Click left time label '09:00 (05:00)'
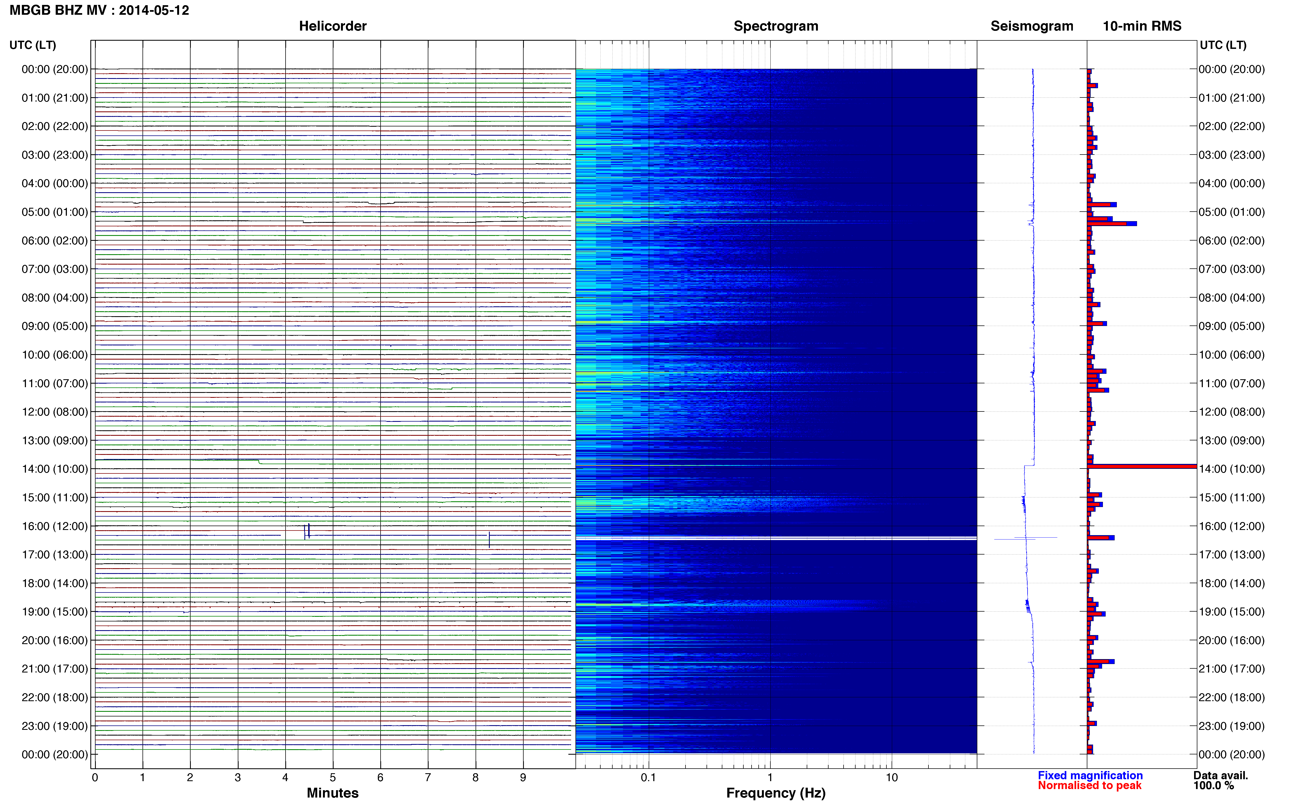 tap(55, 326)
